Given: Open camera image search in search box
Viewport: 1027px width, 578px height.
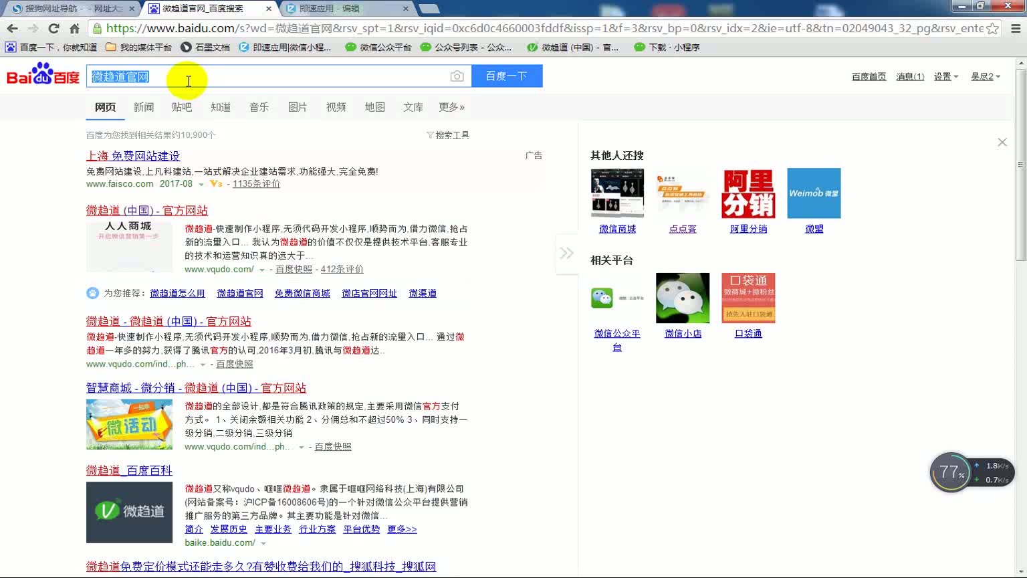Looking at the screenshot, I should [x=457, y=76].
